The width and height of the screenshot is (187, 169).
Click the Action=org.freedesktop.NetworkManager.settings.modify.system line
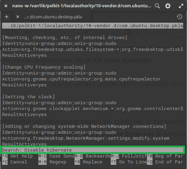[86, 138]
